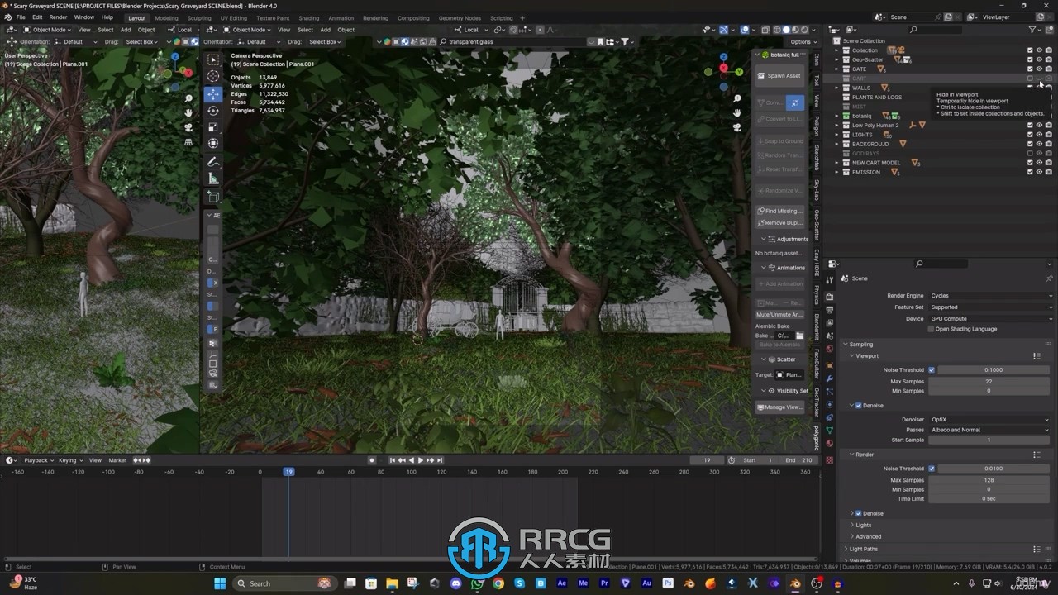Toggle Viewport Noise Threshold checkbox
The height and width of the screenshot is (595, 1058).
coord(932,370)
